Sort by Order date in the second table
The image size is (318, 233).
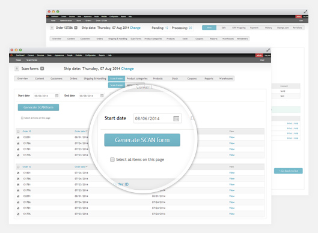pyautogui.click(x=80, y=167)
